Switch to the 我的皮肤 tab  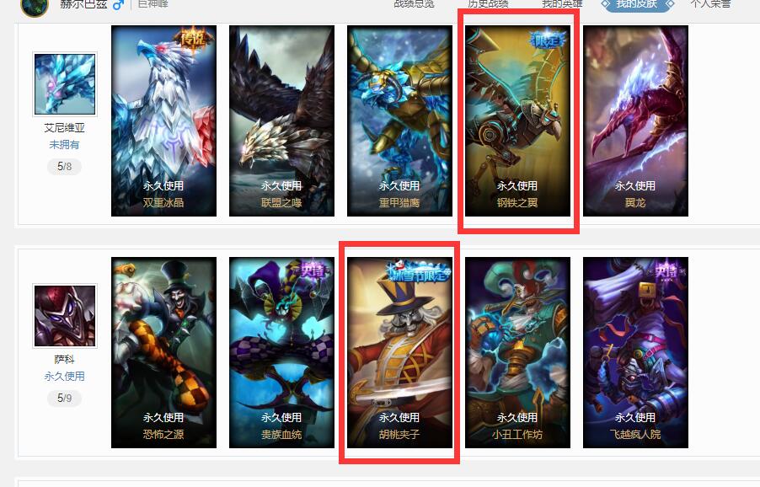pos(637,4)
